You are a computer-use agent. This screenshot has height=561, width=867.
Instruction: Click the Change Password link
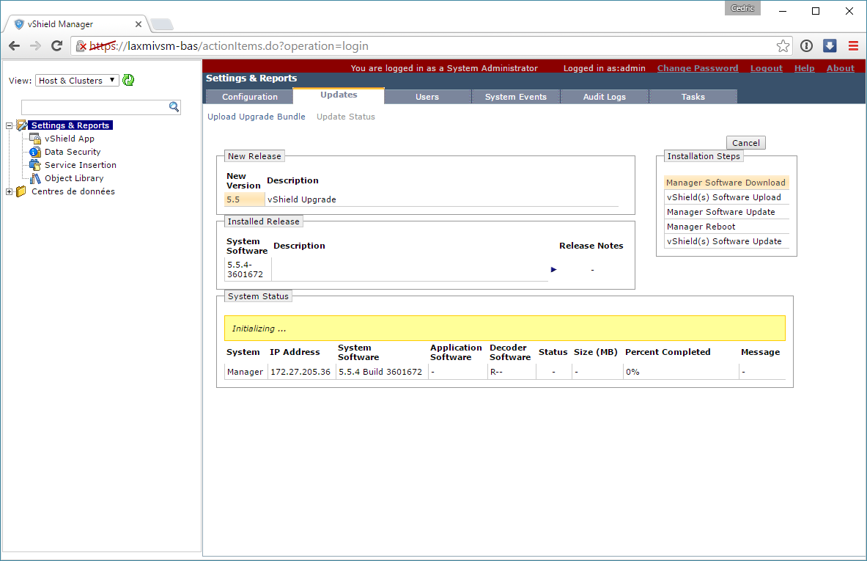697,68
